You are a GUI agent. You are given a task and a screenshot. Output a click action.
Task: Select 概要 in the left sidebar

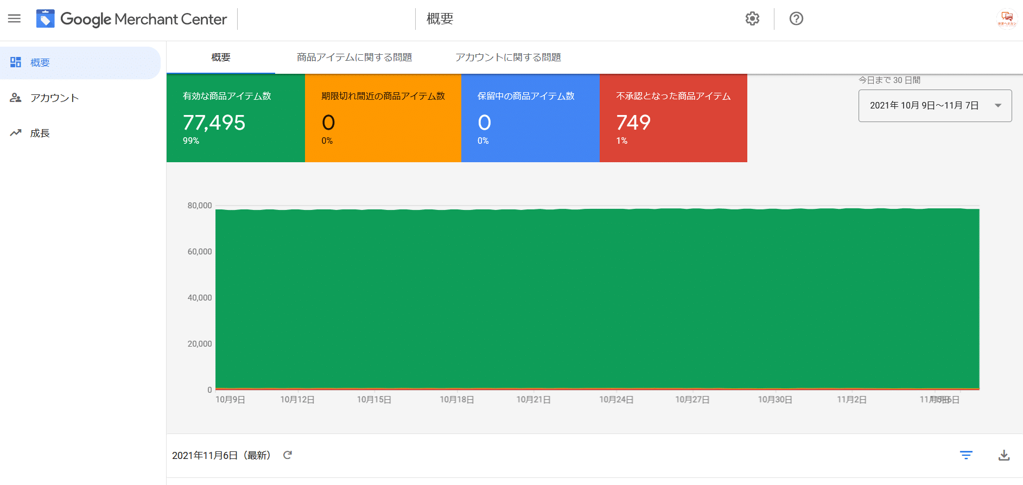[x=80, y=63]
